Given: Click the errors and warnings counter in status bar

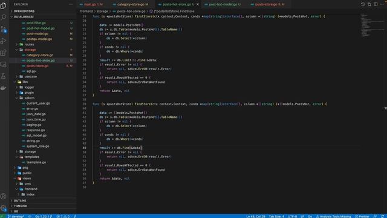Looking at the screenshot, I should (x=63, y=216).
